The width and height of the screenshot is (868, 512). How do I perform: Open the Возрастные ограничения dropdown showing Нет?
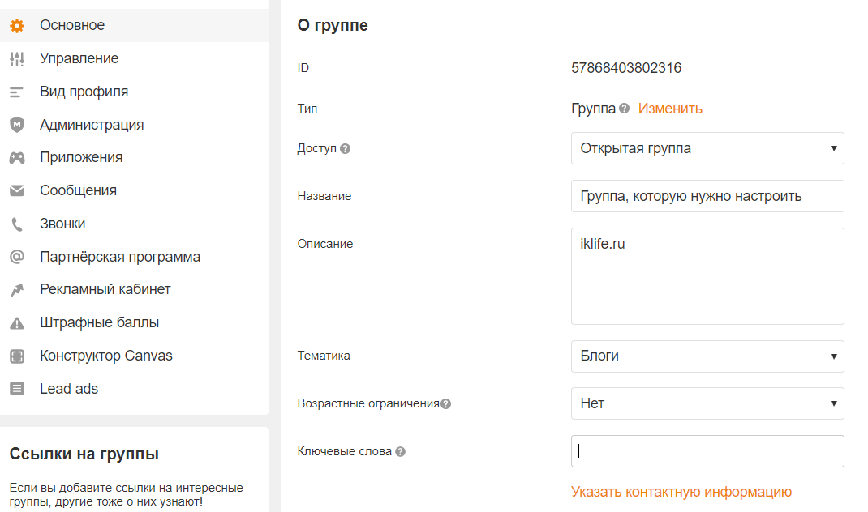[x=707, y=403]
